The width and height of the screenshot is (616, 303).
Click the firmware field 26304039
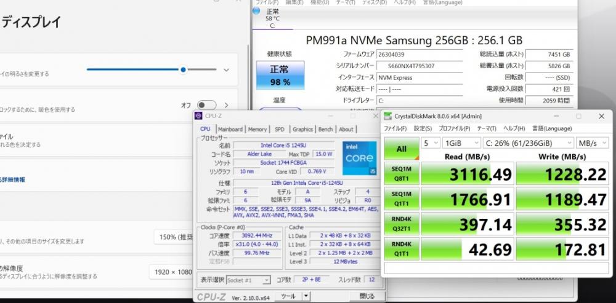419,55
